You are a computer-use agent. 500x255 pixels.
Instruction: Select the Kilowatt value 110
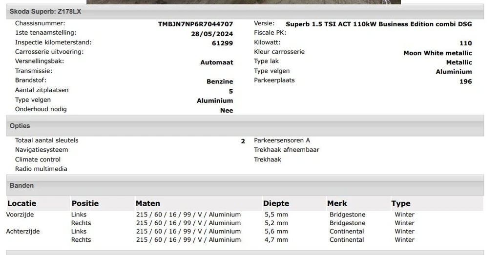pyautogui.click(x=465, y=43)
